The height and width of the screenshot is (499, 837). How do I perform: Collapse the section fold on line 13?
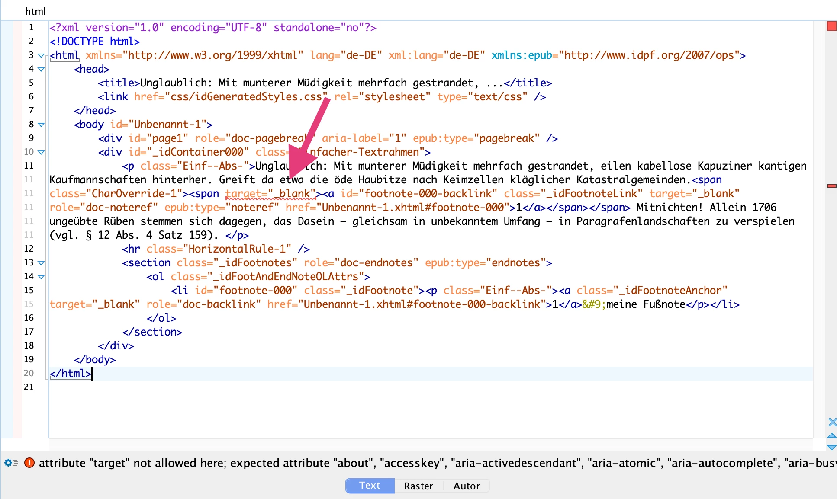(x=41, y=263)
